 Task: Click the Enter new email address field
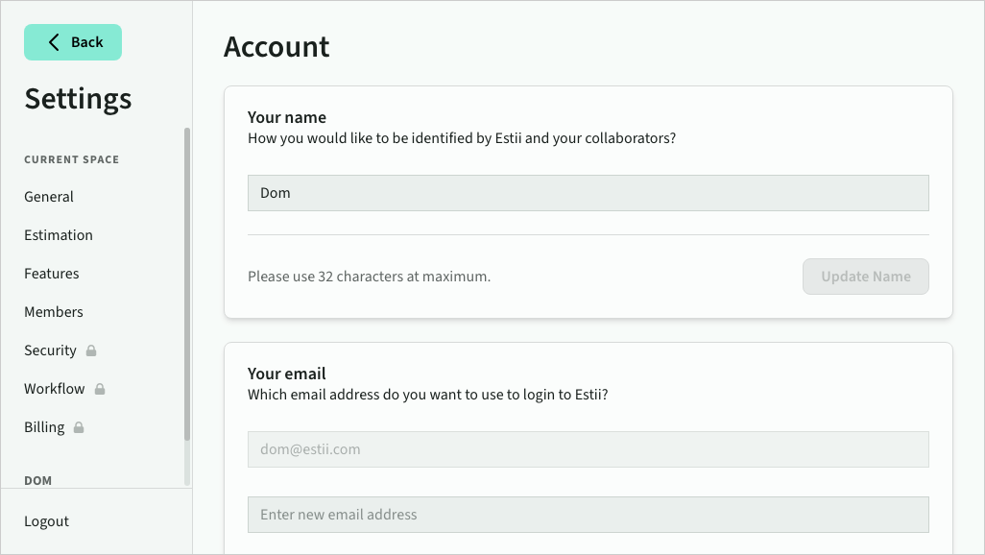pos(588,515)
